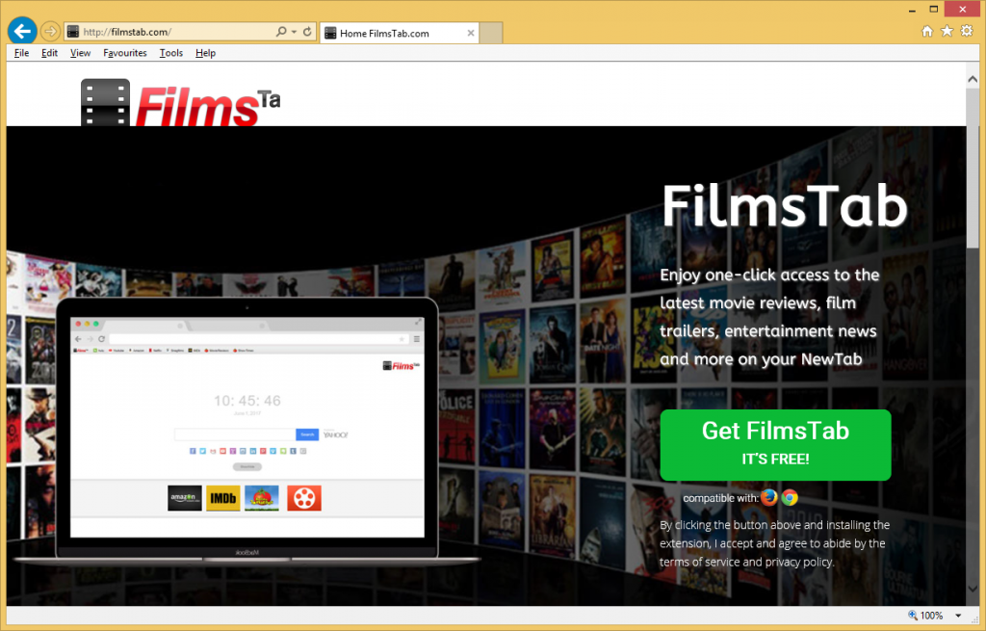Open the zoom level dropdown arrow
The image size is (986, 631).
click(958, 616)
